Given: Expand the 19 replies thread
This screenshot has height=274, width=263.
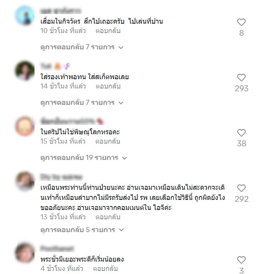Looking at the screenshot, I should [x=84, y=158].
